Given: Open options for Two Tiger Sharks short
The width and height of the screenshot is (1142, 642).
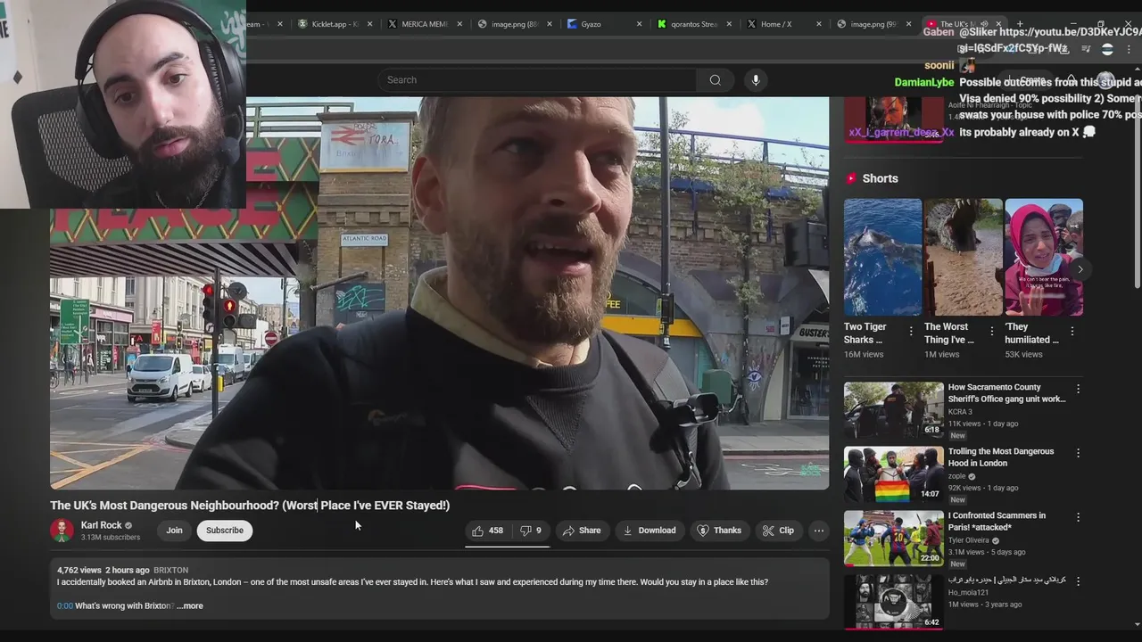Looking at the screenshot, I should 911,332.
